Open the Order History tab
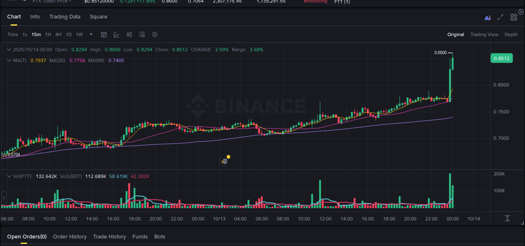 click(70, 237)
